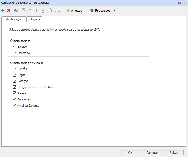The image size is (188, 157).
Task: Click the red X delete record icon
Action: (9, 11)
